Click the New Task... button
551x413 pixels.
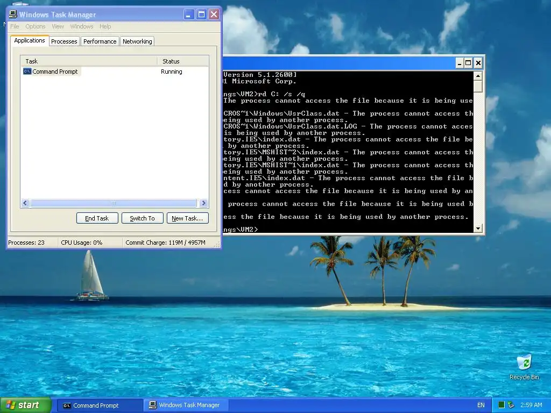(187, 218)
